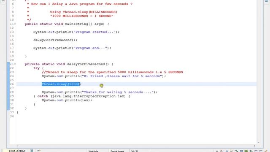The width and height of the screenshot is (270, 152).
Task: Click the System.out.println(iex); line
Action: coord(67,100)
